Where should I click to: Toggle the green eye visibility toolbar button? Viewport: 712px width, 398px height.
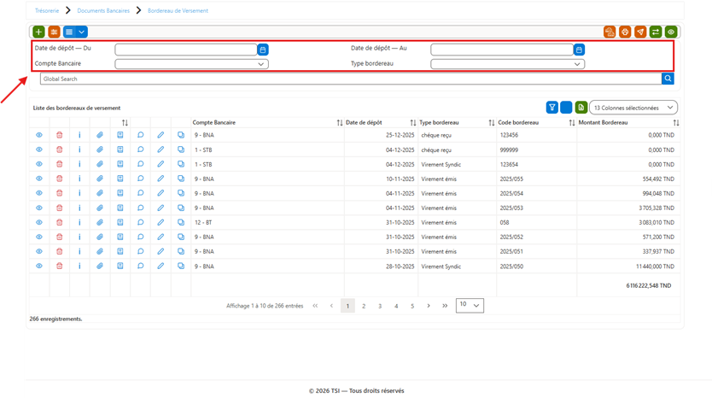671,32
